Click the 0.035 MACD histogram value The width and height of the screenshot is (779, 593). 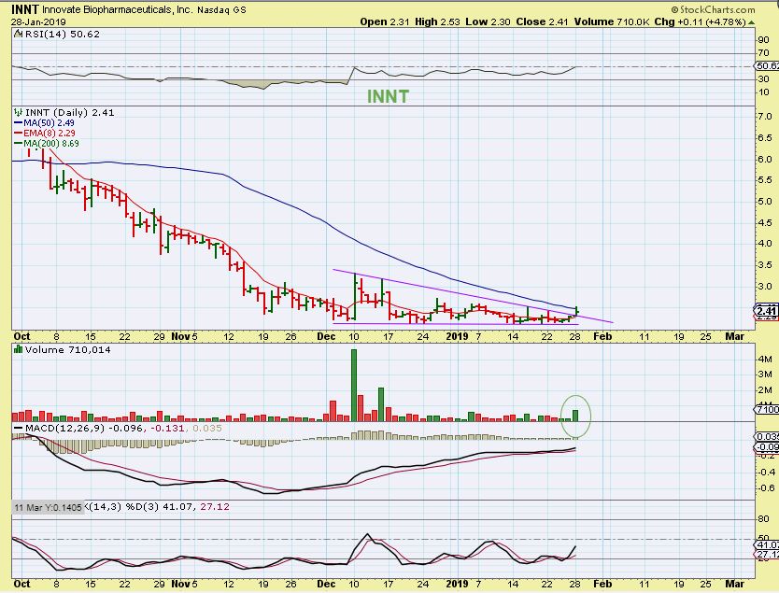pos(206,428)
